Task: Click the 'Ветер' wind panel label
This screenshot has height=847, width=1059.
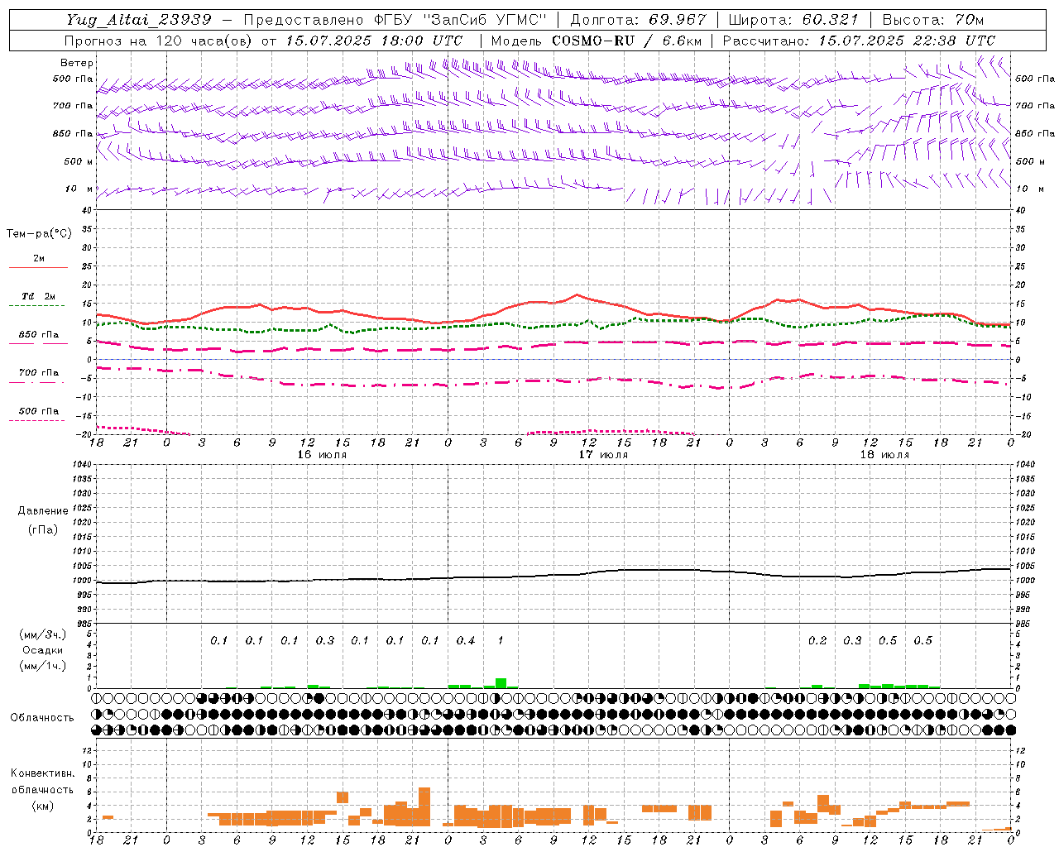Action: [x=77, y=63]
